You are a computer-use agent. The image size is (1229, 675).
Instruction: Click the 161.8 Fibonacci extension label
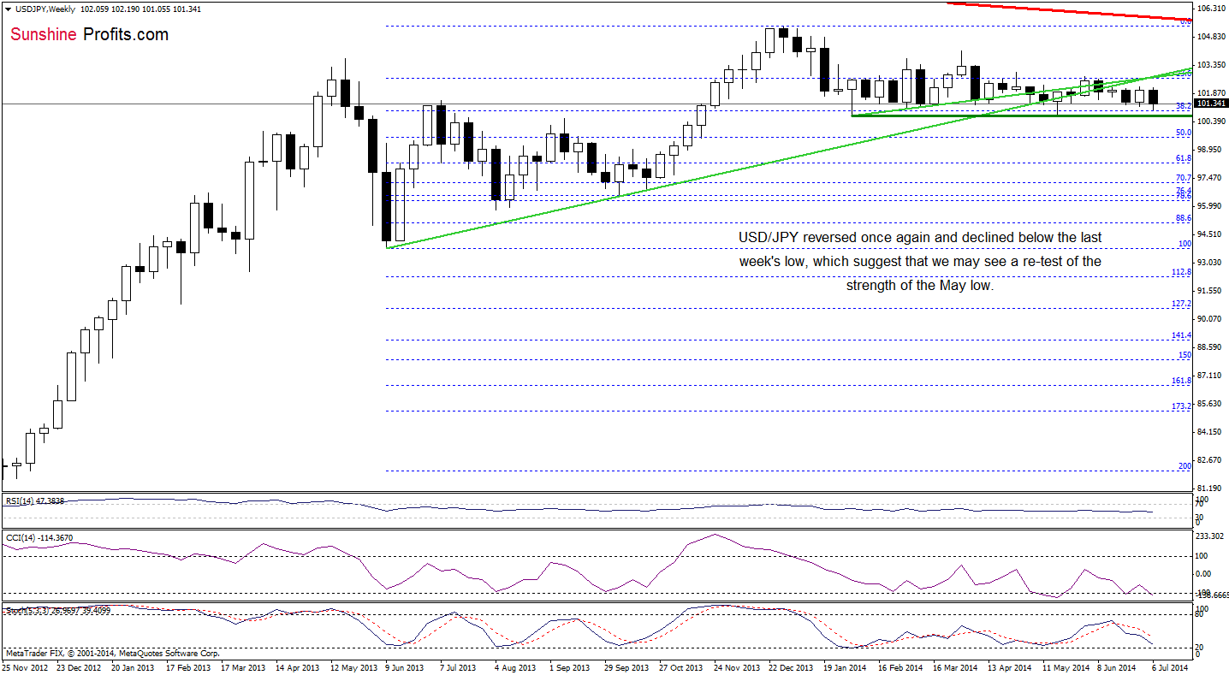click(x=1182, y=381)
